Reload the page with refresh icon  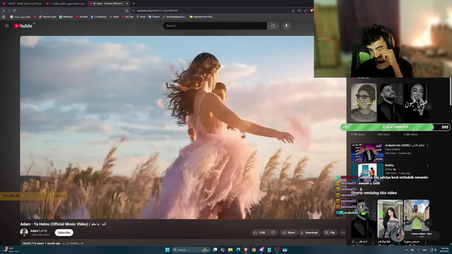point(14,11)
